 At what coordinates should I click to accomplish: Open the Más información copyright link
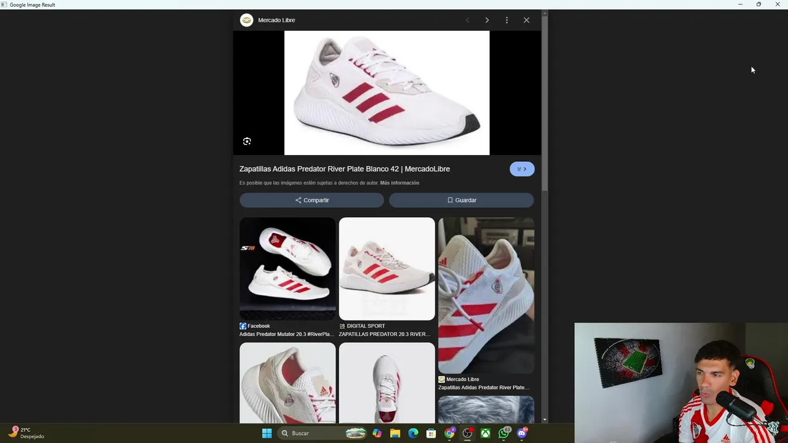coord(400,183)
